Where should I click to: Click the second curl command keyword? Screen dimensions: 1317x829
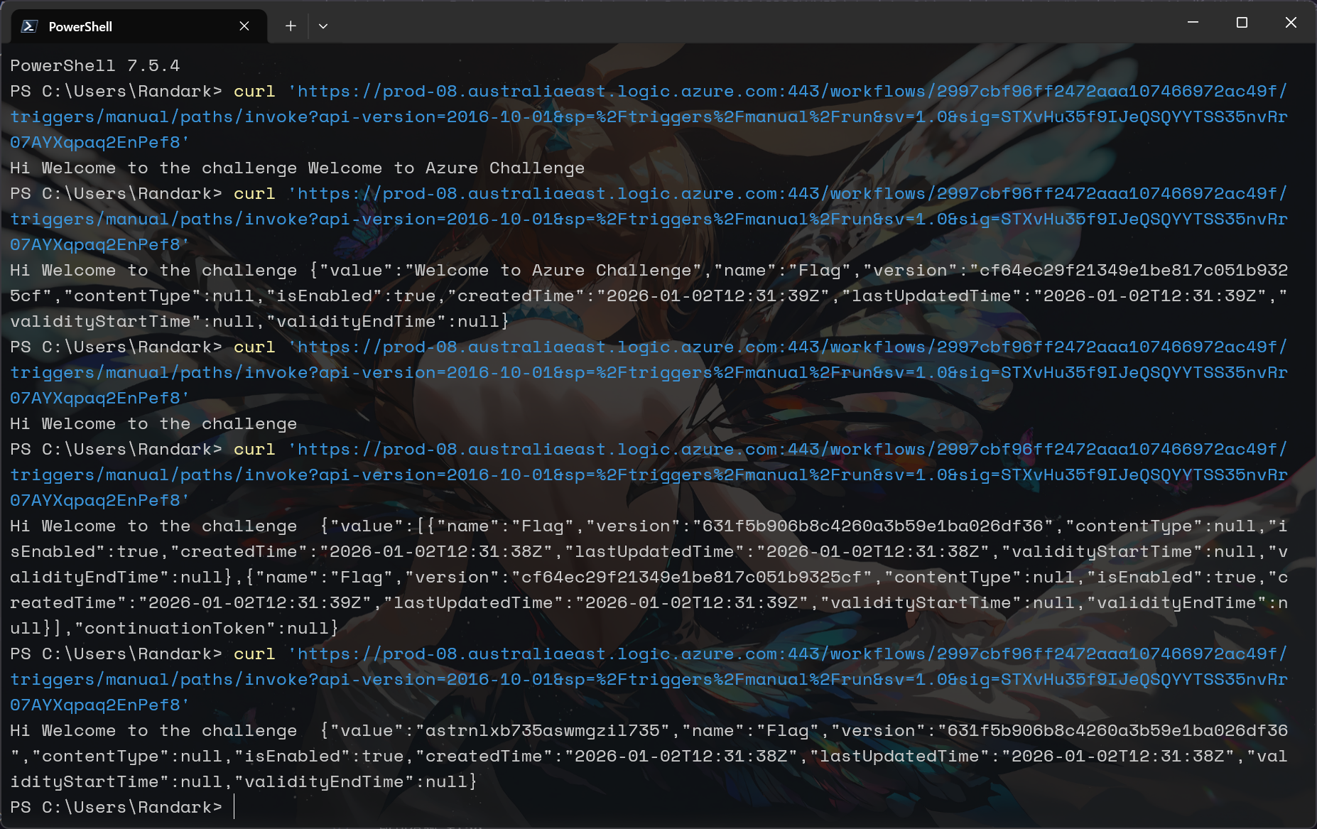coord(254,194)
